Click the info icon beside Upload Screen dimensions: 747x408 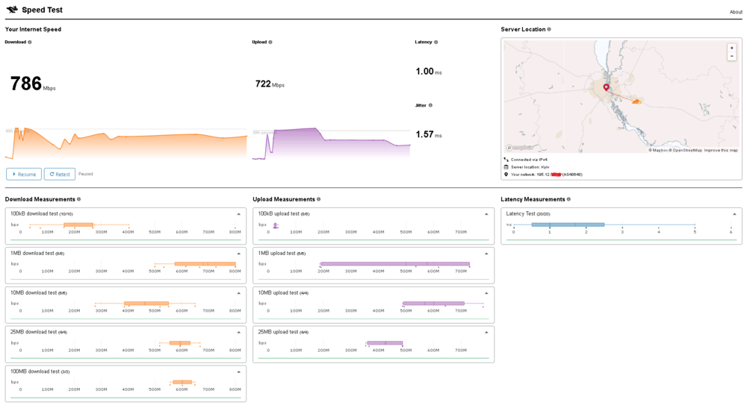pos(270,43)
